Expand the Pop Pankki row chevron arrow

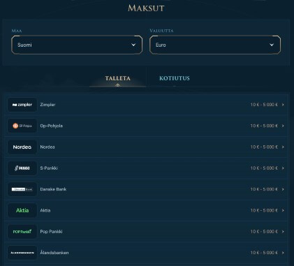coord(283,232)
